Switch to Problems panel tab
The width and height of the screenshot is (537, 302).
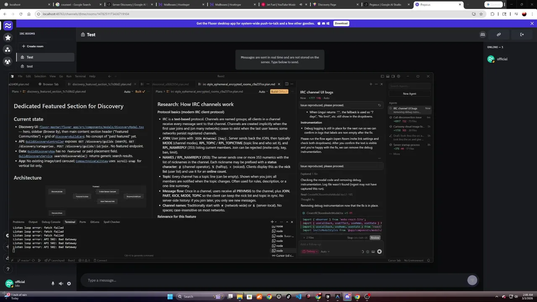(x=18, y=222)
